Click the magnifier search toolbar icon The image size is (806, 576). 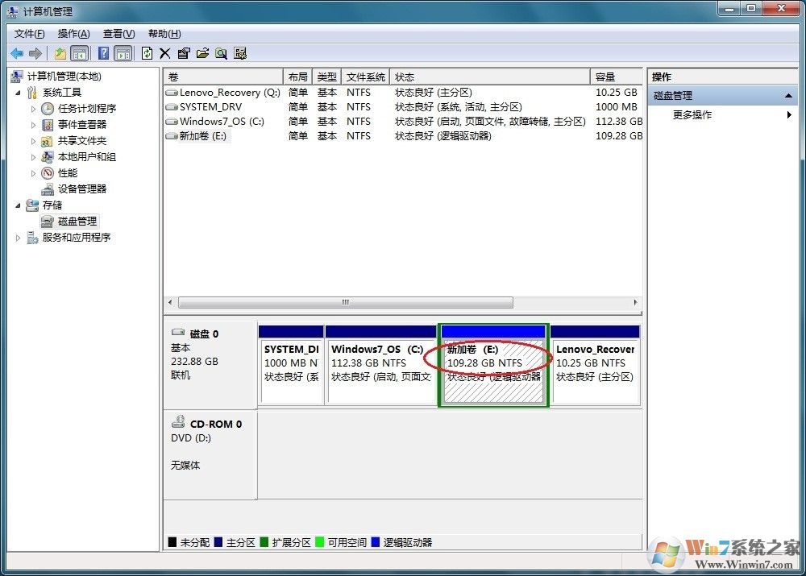(221, 53)
